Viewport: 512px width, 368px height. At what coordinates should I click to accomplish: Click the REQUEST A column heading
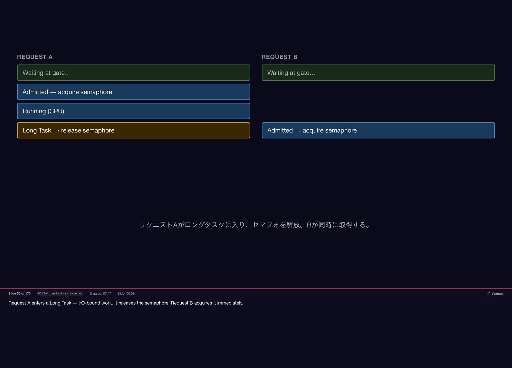pyautogui.click(x=35, y=57)
